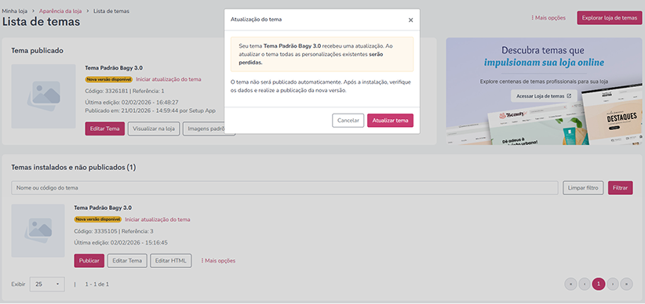Open Acessar Loja de temas external link

pyautogui.click(x=544, y=96)
